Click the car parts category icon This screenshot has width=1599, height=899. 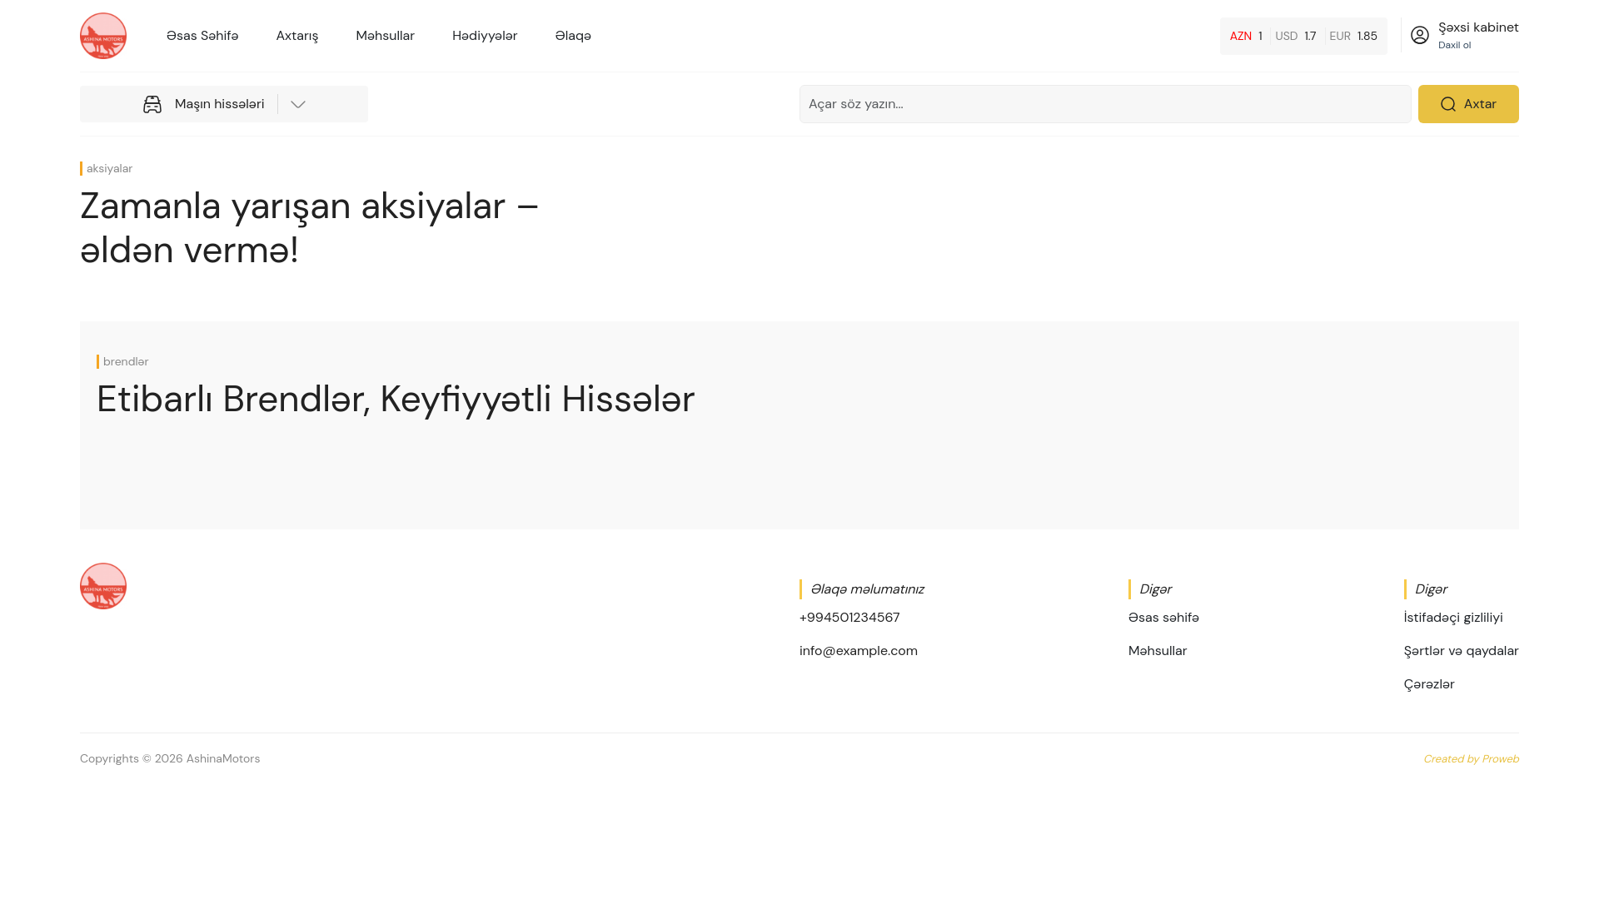[x=152, y=104]
